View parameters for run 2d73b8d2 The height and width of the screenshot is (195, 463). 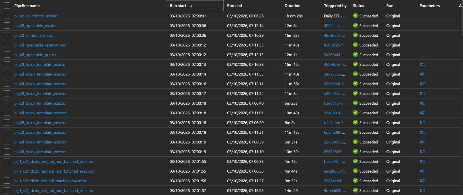click(x=422, y=142)
